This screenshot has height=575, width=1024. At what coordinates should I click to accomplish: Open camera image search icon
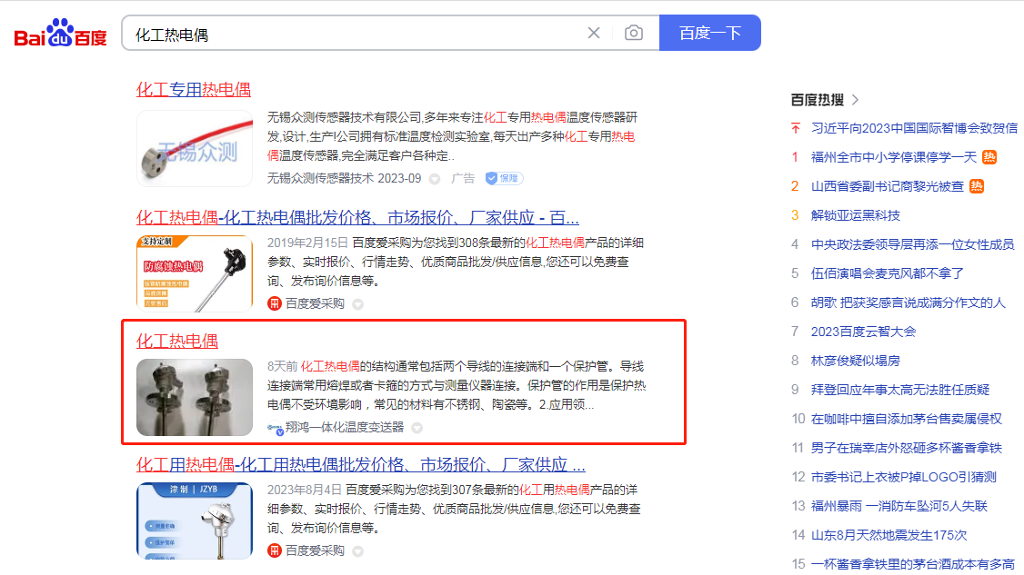634,33
